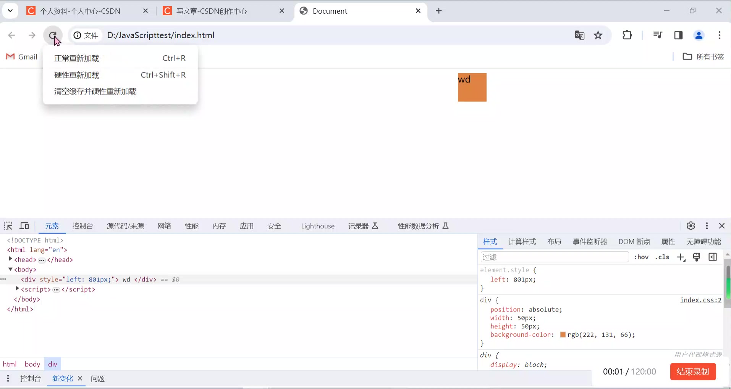Click the background-color orange swatch
This screenshot has width=731, height=389.
pos(563,335)
